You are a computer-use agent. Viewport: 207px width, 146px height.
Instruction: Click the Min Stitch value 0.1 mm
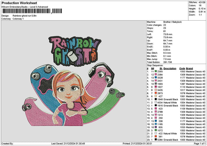pyautogui.click(x=167, y=56)
